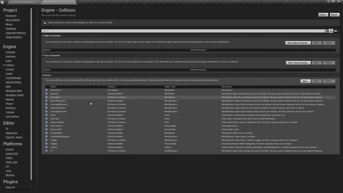Open the Input settings page
343x193 pixels.
coord(8,87)
